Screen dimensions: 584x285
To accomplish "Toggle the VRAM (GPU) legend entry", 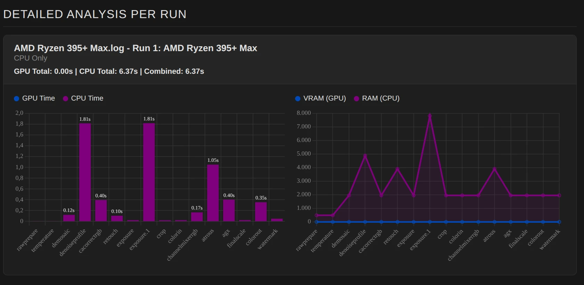I will click(x=321, y=98).
